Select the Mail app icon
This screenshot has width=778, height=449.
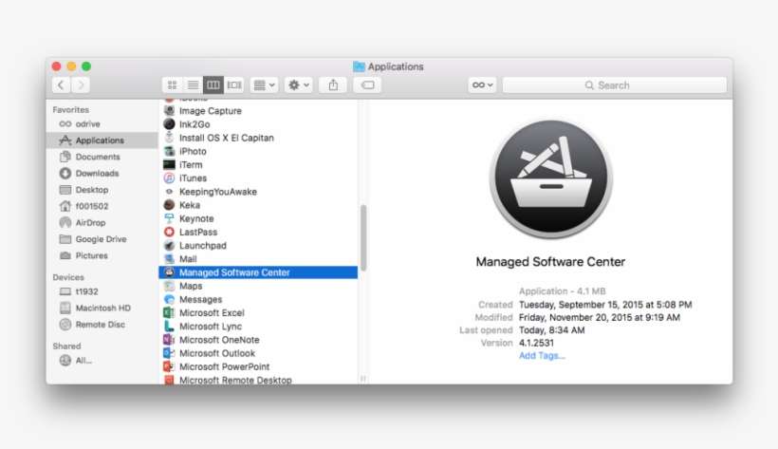(x=169, y=259)
